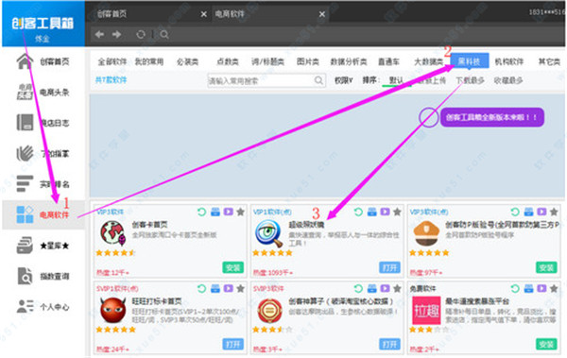Click green 安装 button for 创客卡首页

232,267
